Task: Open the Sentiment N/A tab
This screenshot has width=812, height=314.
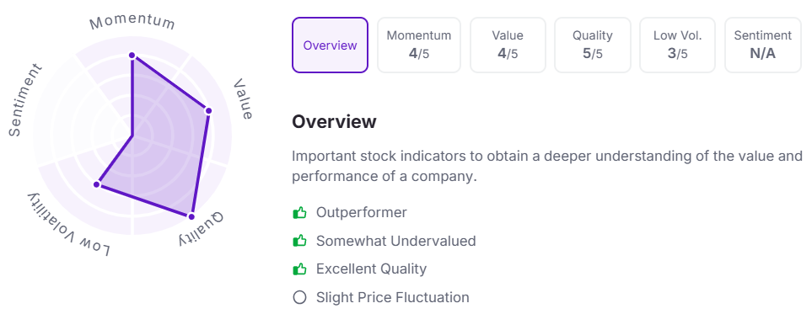Action: [x=763, y=45]
